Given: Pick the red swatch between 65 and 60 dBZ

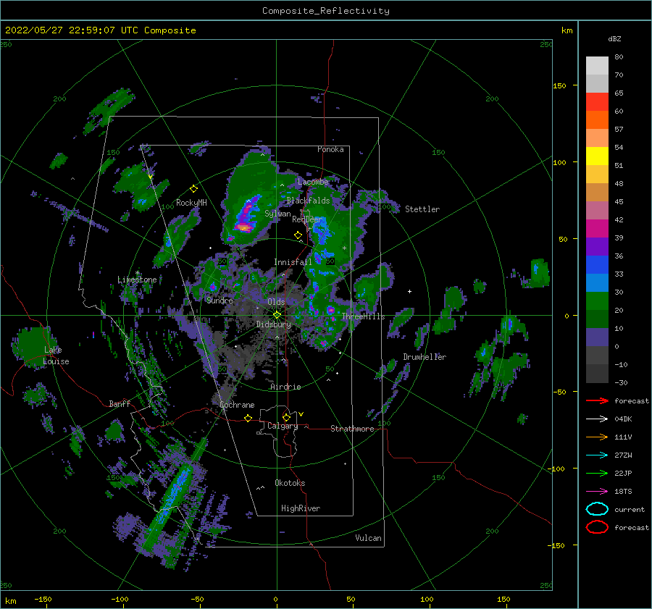Looking at the screenshot, I should 597,102.
